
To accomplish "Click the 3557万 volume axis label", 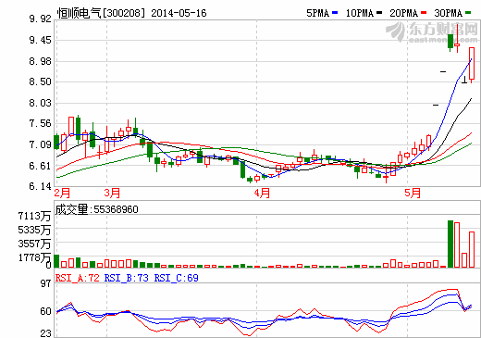I will point(34,244).
